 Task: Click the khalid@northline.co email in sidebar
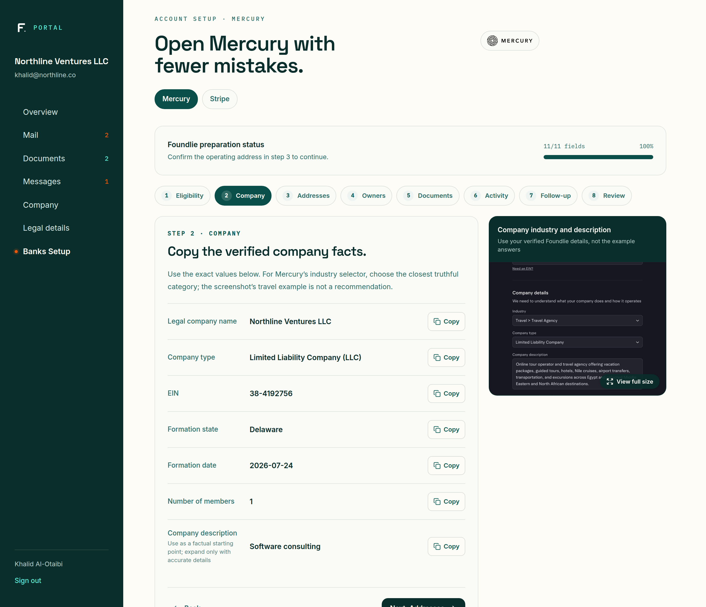pyautogui.click(x=45, y=75)
